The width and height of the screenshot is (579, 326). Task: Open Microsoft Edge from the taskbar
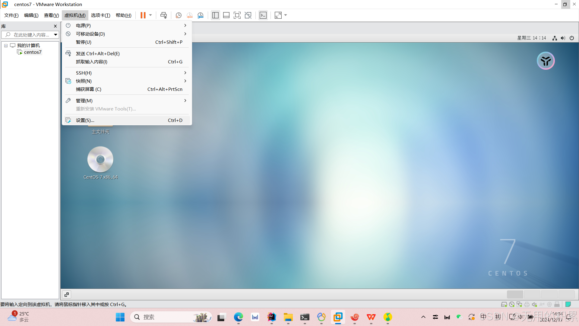238,317
